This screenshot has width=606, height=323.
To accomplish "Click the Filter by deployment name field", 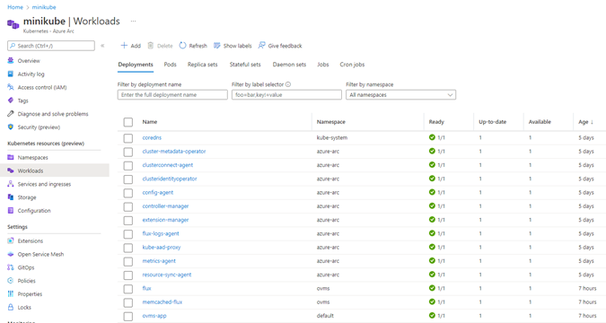I will point(172,95).
